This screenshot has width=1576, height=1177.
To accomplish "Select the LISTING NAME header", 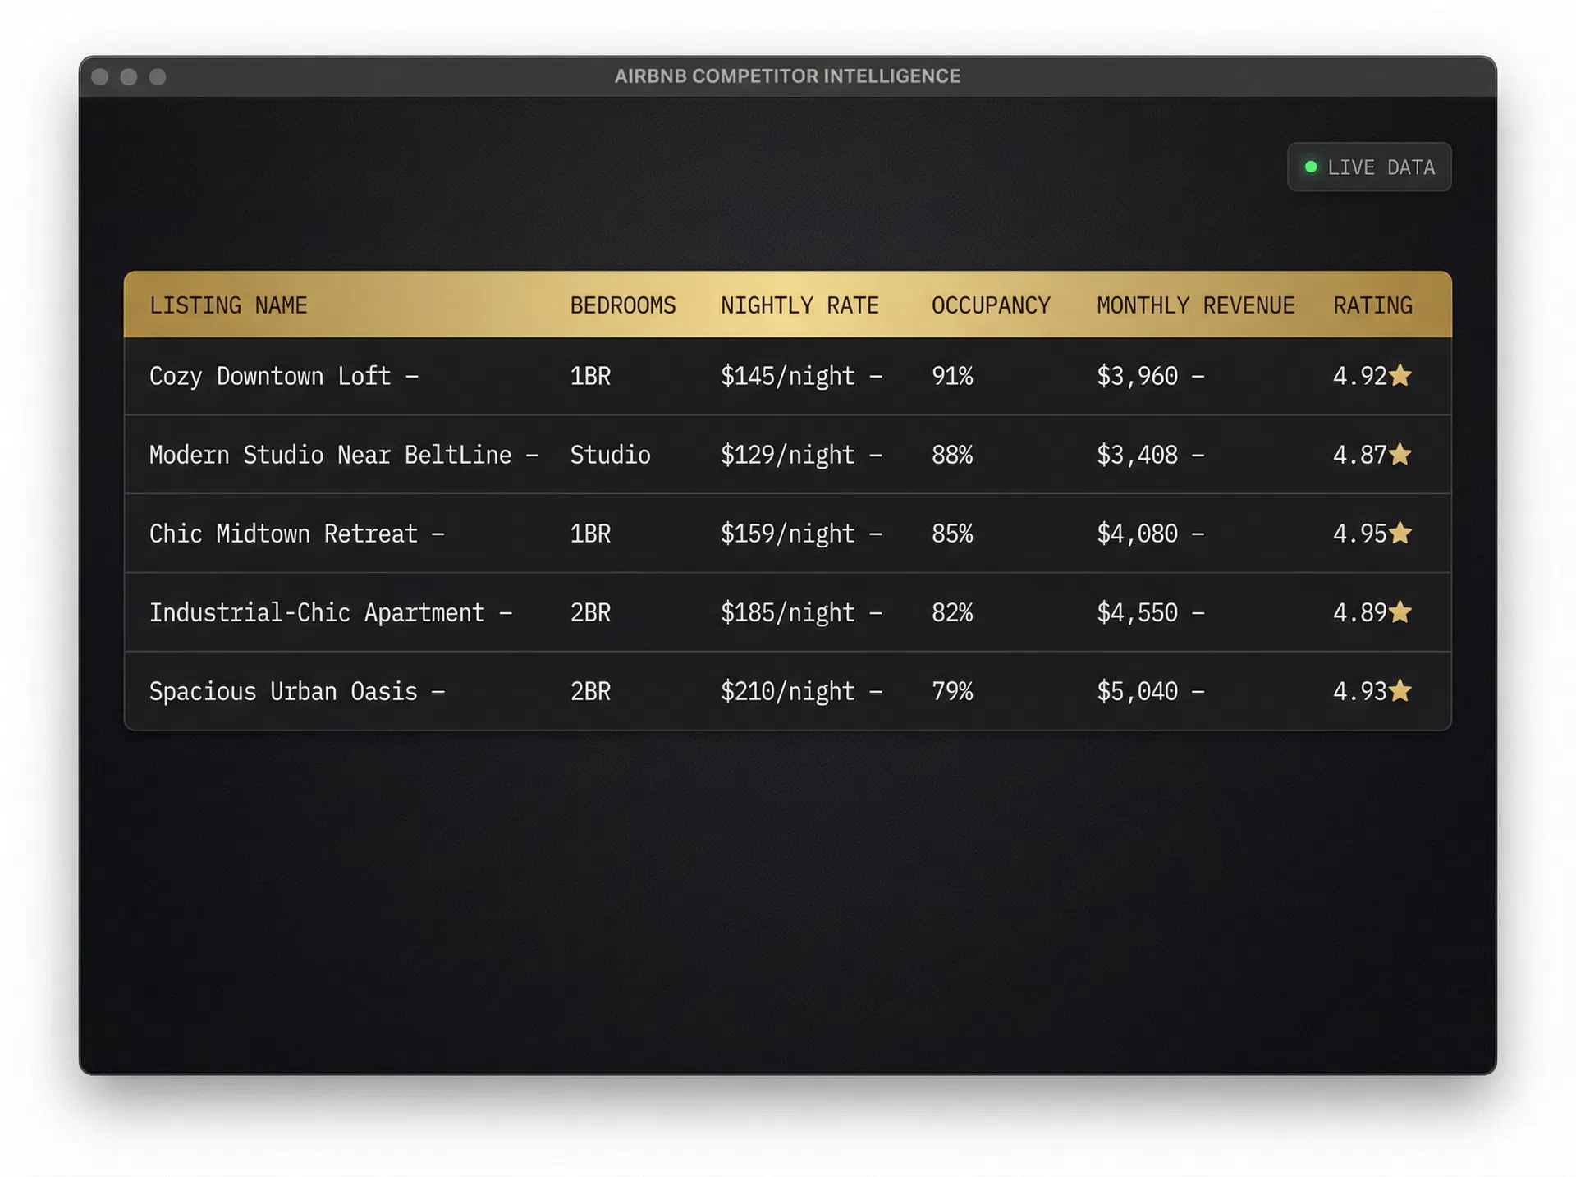I will [228, 305].
